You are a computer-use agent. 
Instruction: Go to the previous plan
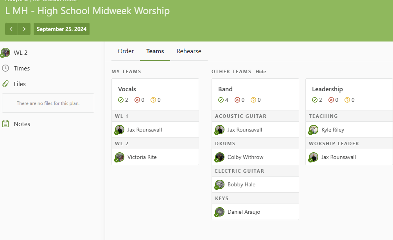[x=11, y=29]
